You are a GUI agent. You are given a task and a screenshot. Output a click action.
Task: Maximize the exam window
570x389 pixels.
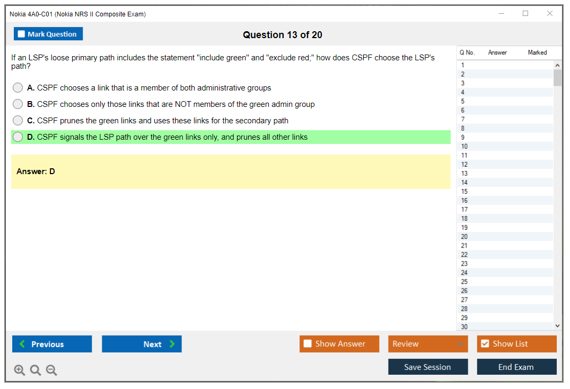click(x=525, y=14)
